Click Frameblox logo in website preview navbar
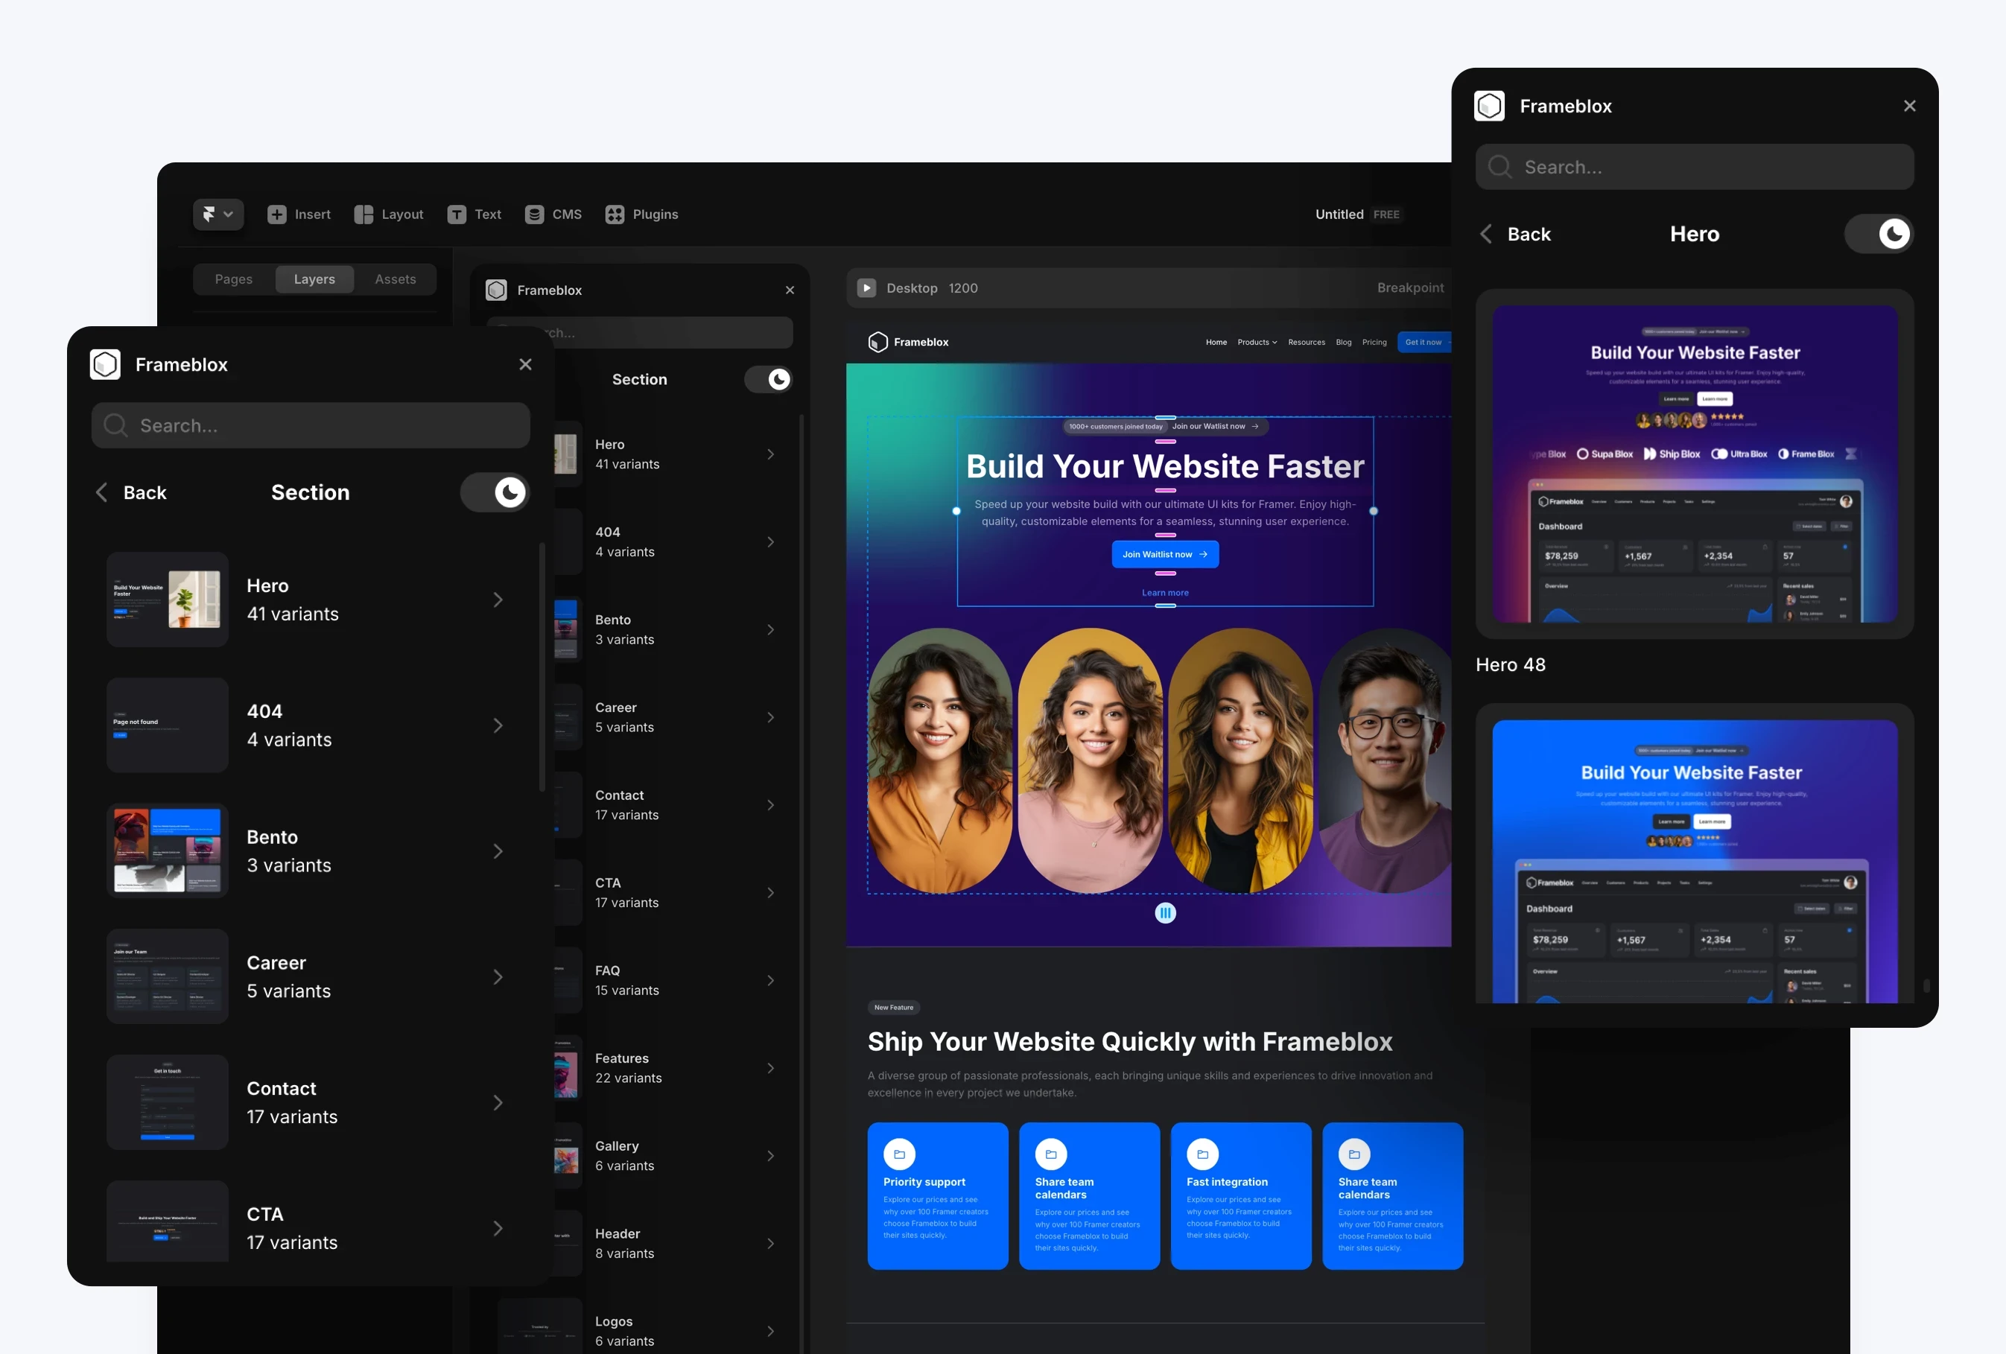Screen dimensions: 2006x1354 coord(908,343)
